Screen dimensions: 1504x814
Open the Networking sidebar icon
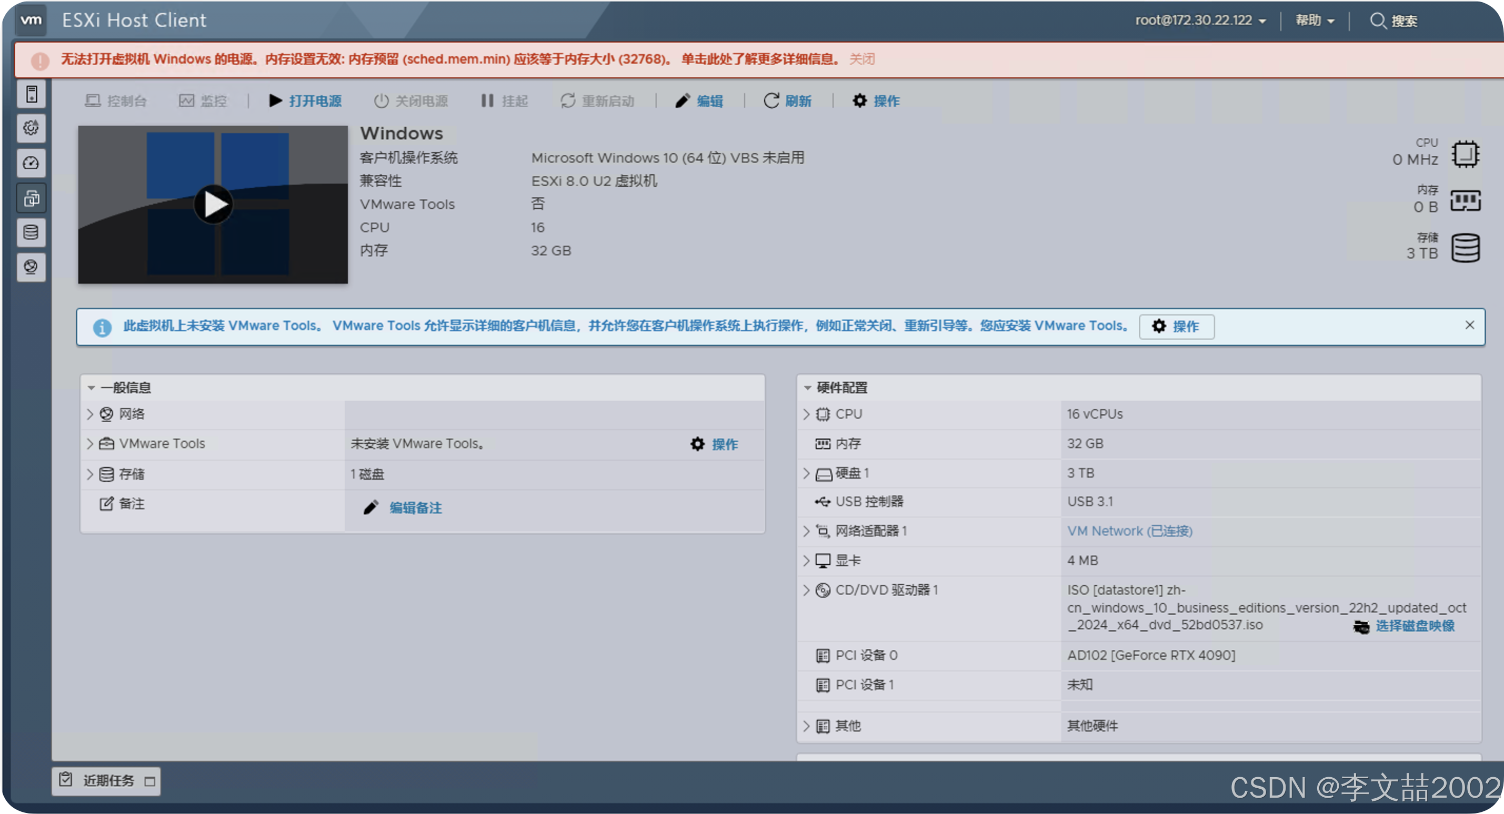[x=32, y=267]
